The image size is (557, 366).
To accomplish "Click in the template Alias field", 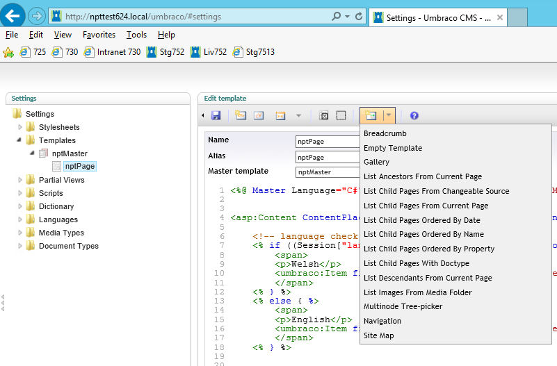I will [x=328, y=157].
